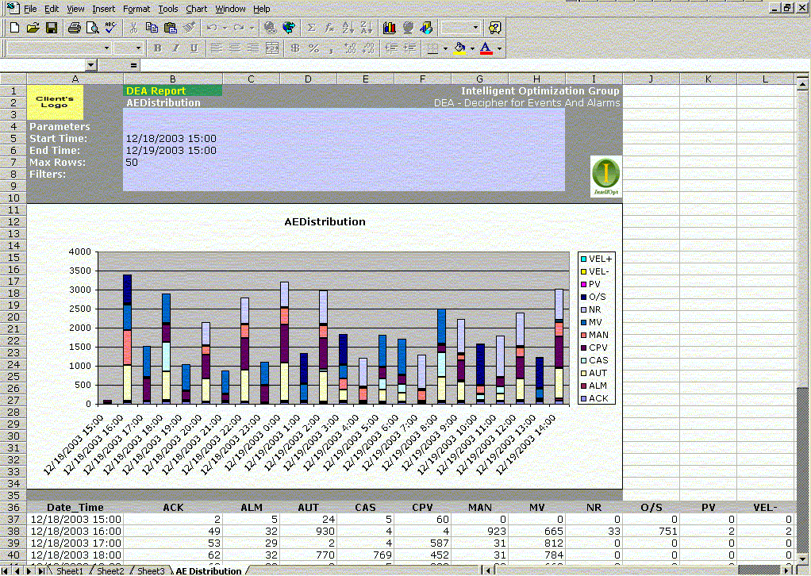Viewport: 811px width, 576px height.
Task: Open the Chart menu
Action: click(x=196, y=9)
